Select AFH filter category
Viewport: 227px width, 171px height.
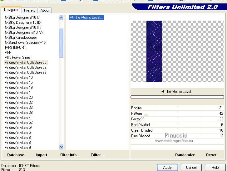pyautogui.click(x=8, y=53)
